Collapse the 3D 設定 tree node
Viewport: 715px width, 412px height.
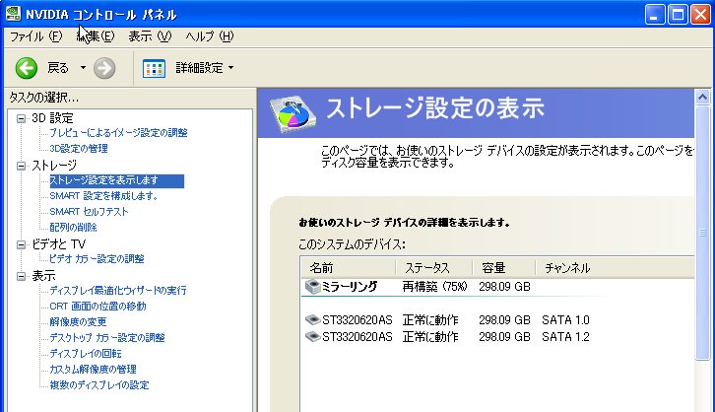tap(21, 118)
